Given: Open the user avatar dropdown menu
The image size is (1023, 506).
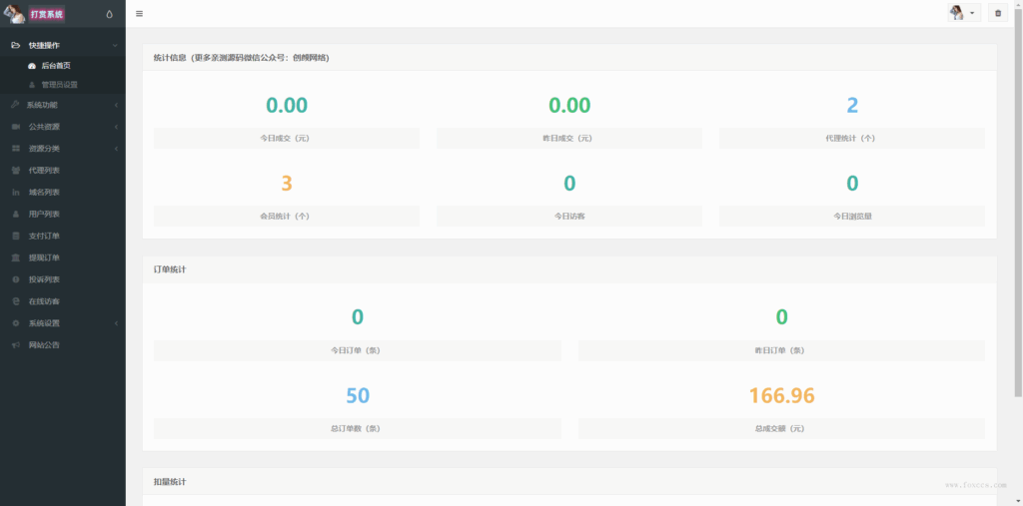Looking at the screenshot, I should click(963, 13).
